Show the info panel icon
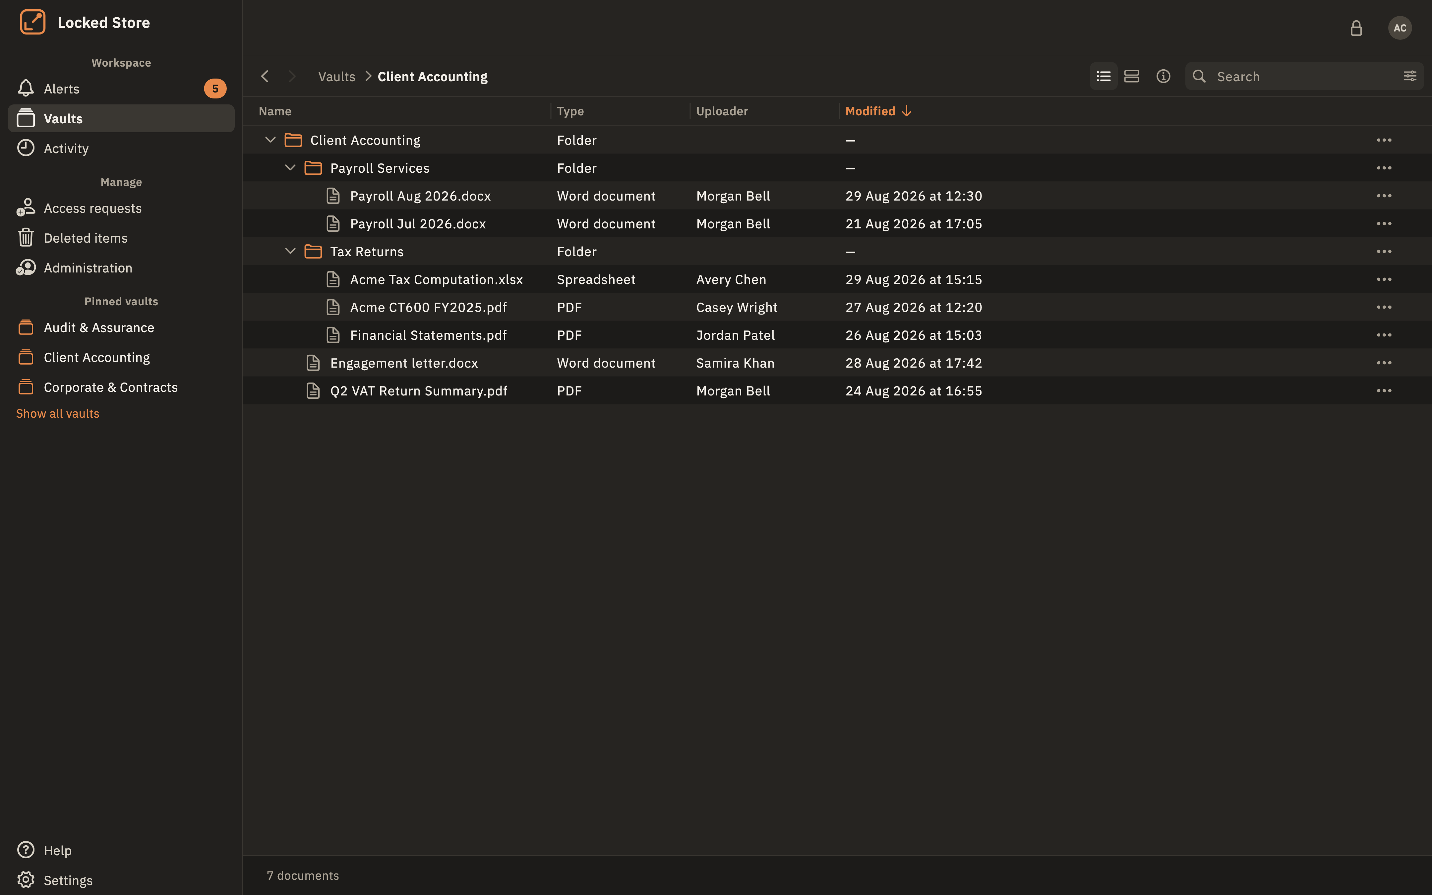 point(1163,76)
